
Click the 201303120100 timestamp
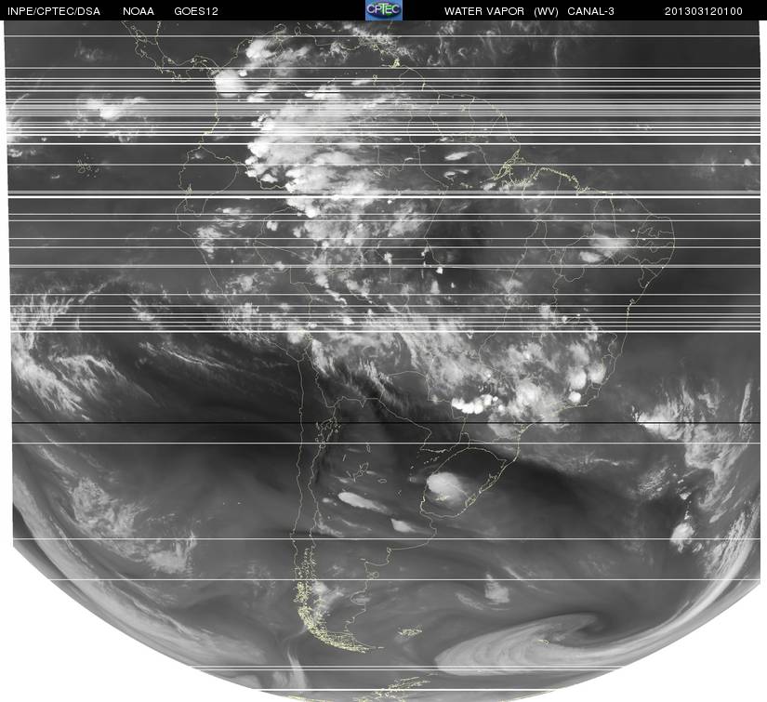[x=704, y=11]
